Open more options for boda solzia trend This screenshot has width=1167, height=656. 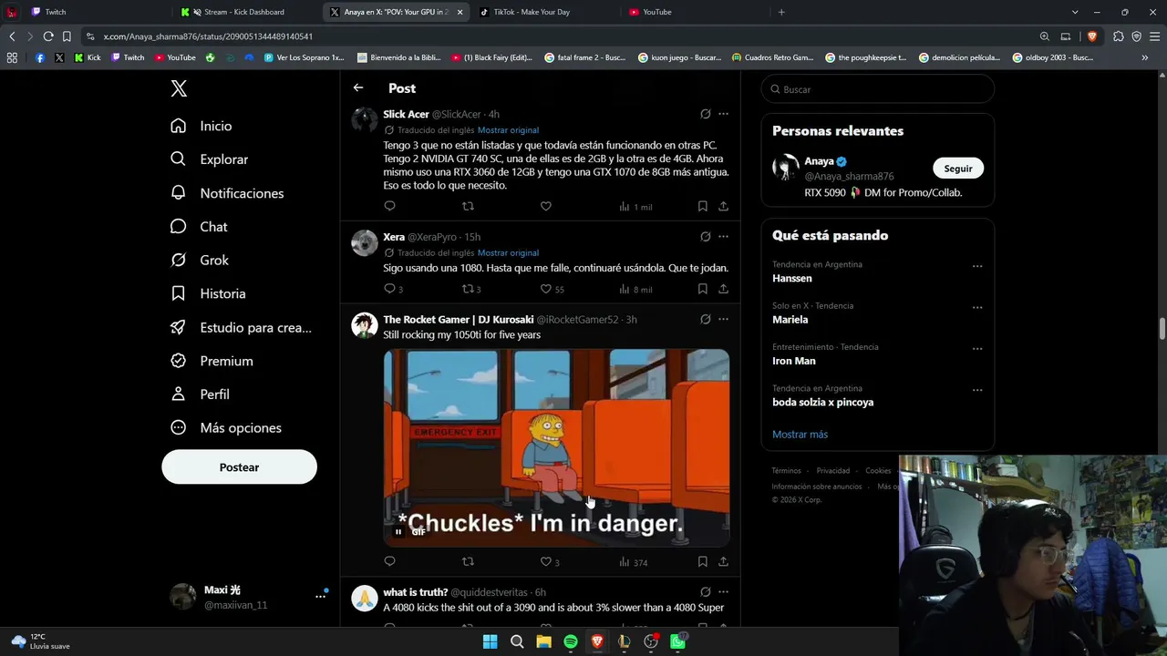pos(977,390)
